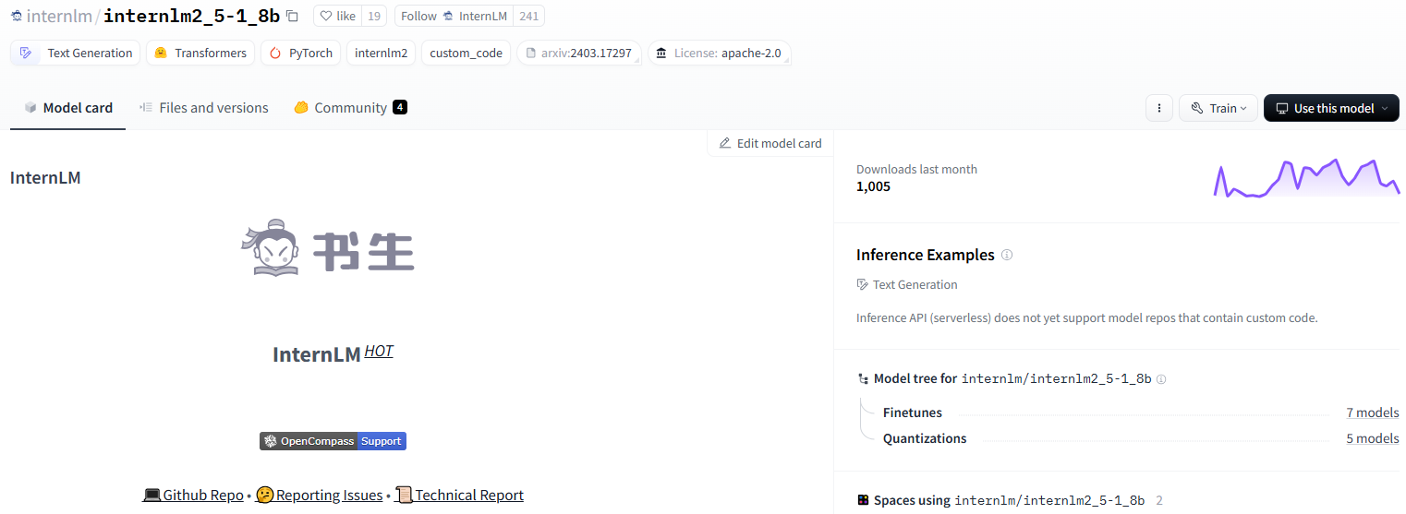
Task: Select the Transformers library tag
Action: [200, 53]
